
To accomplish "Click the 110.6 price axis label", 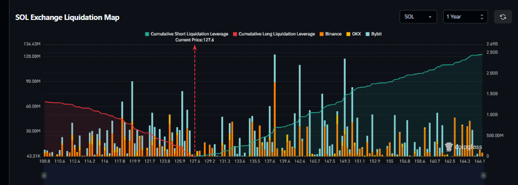I will [x=60, y=161].
